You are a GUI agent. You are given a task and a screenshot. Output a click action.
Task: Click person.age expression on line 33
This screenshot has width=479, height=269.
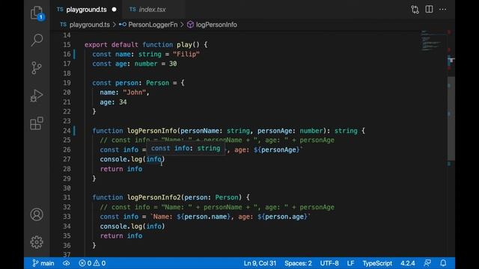pyautogui.click(x=284, y=217)
